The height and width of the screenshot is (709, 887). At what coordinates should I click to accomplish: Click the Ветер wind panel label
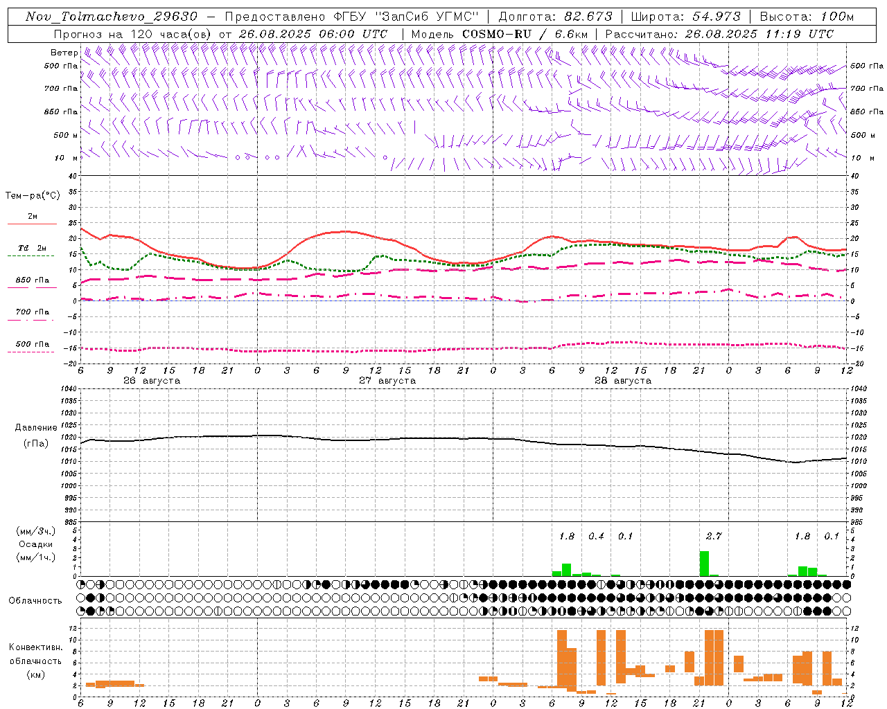64,53
